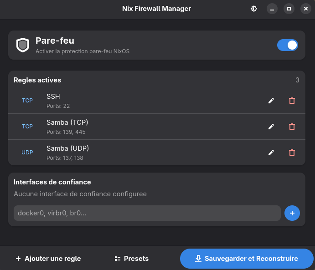This screenshot has width=315, height=270.
Task: Click the TCP label of Samba rule
Action: click(x=27, y=127)
